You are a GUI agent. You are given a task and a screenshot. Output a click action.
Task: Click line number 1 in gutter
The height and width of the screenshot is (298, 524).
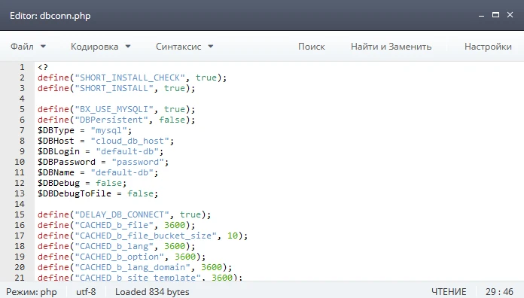point(22,67)
